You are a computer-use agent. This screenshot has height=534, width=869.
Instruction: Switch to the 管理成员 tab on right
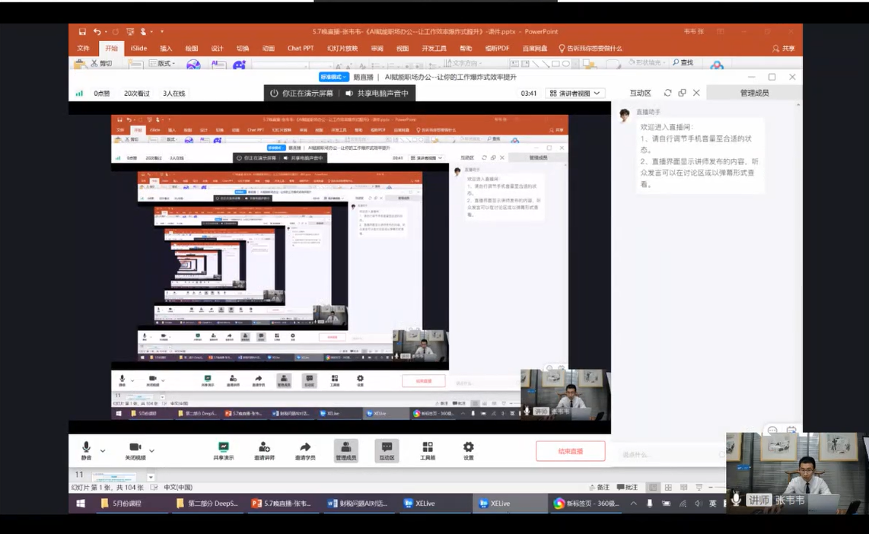pyautogui.click(x=754, y=93)
